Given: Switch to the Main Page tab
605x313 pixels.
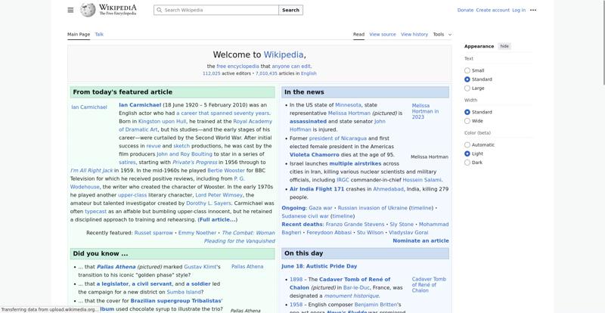Looking at the screenshot, I should [79, 34].
